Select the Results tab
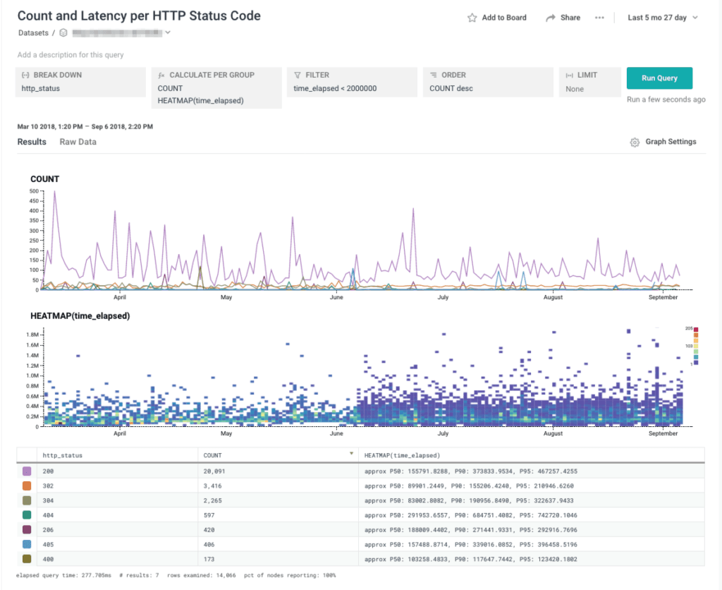Screen dimensions: 722x590 point(32,141)
